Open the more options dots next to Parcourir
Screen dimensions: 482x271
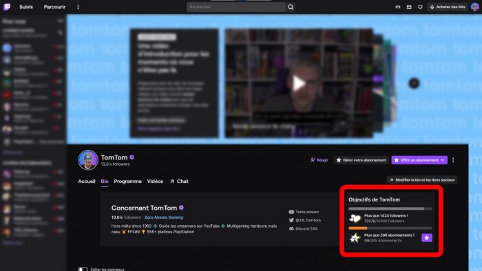(x=78, y=7)
